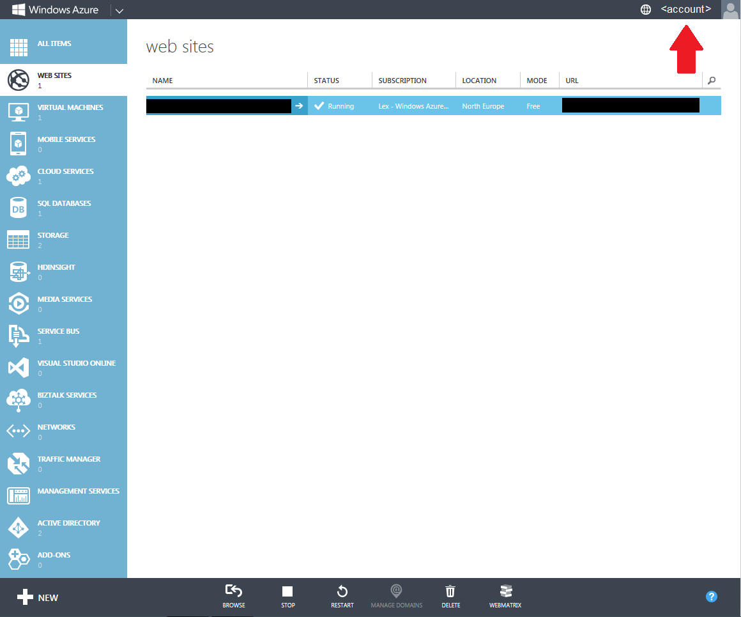Screen dimensions: 741x617
Task: Select Active Directory menu label
Action: (x=69, y=523)
